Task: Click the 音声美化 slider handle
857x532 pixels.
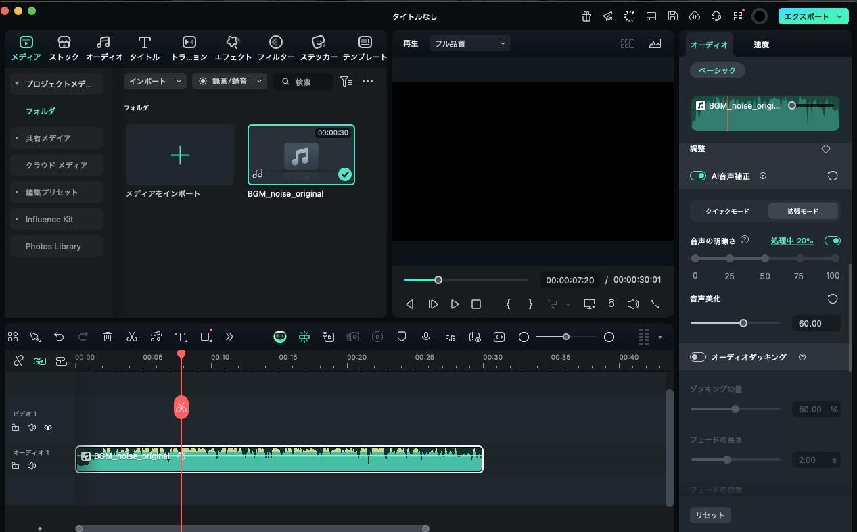Action: (x=743, y=323)
